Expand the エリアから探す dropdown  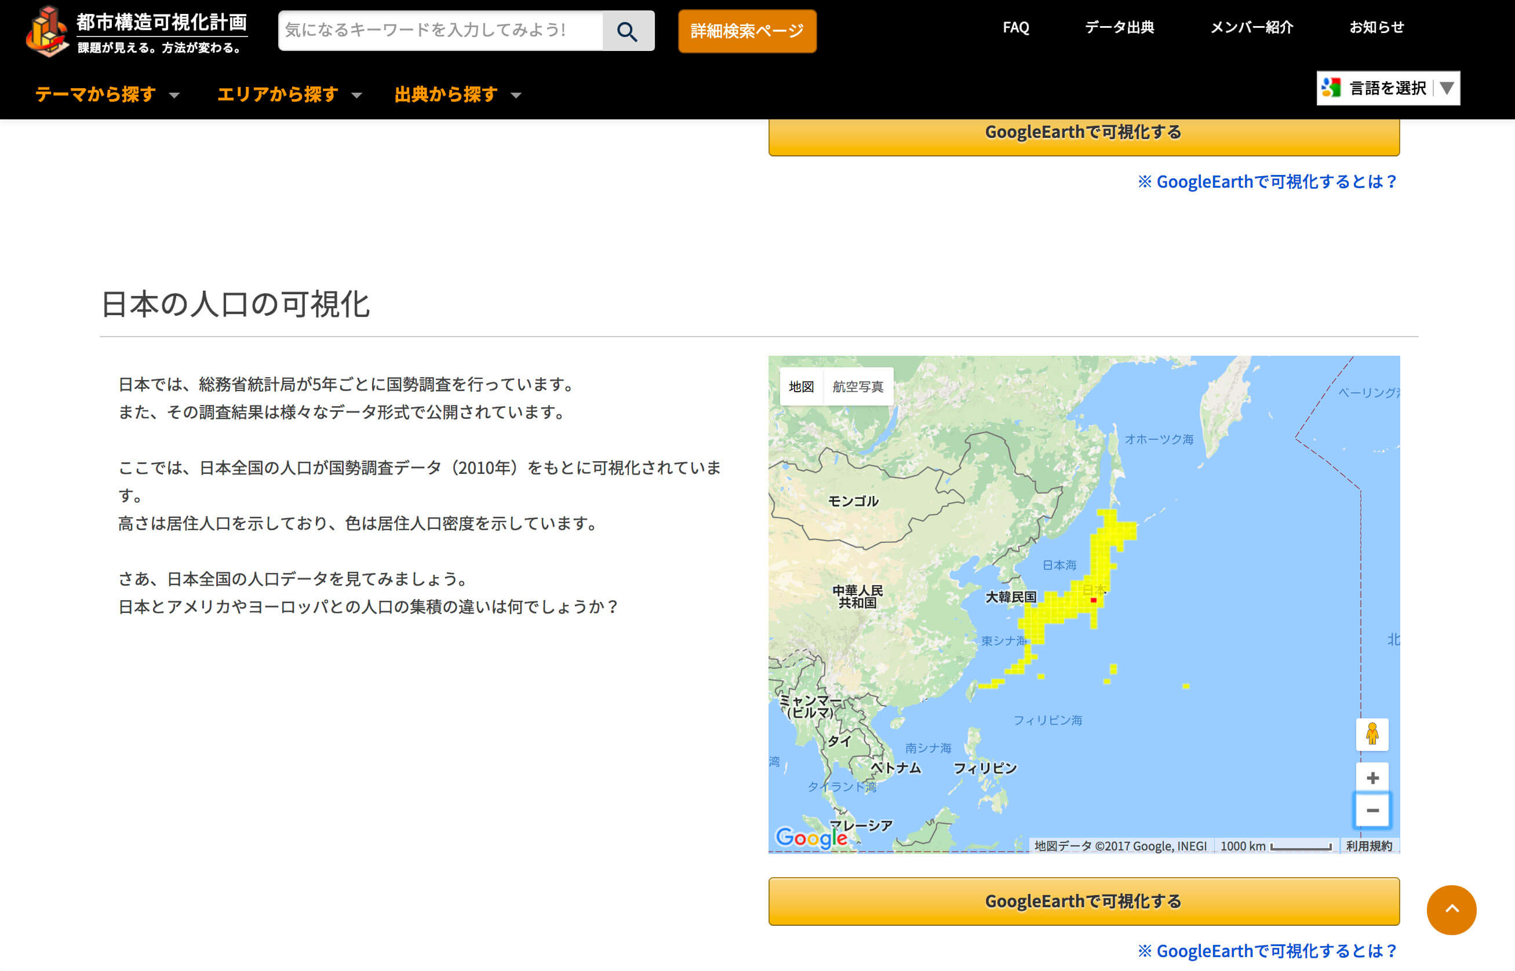coord(290,94)
